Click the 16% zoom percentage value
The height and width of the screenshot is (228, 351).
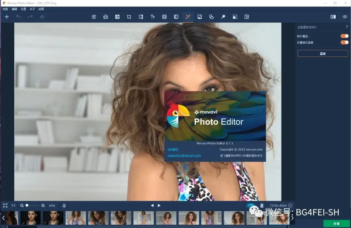(52, 205)
